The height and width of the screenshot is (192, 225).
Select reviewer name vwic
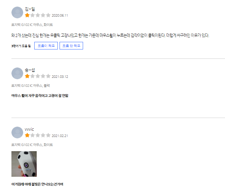[29, 129]
